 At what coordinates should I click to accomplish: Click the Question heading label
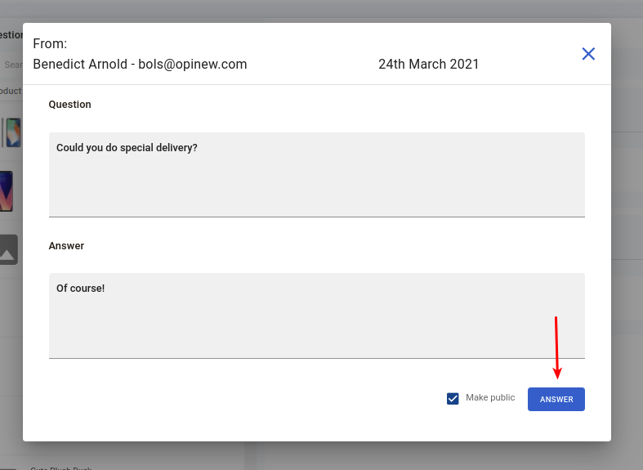[x=69, y=104]
